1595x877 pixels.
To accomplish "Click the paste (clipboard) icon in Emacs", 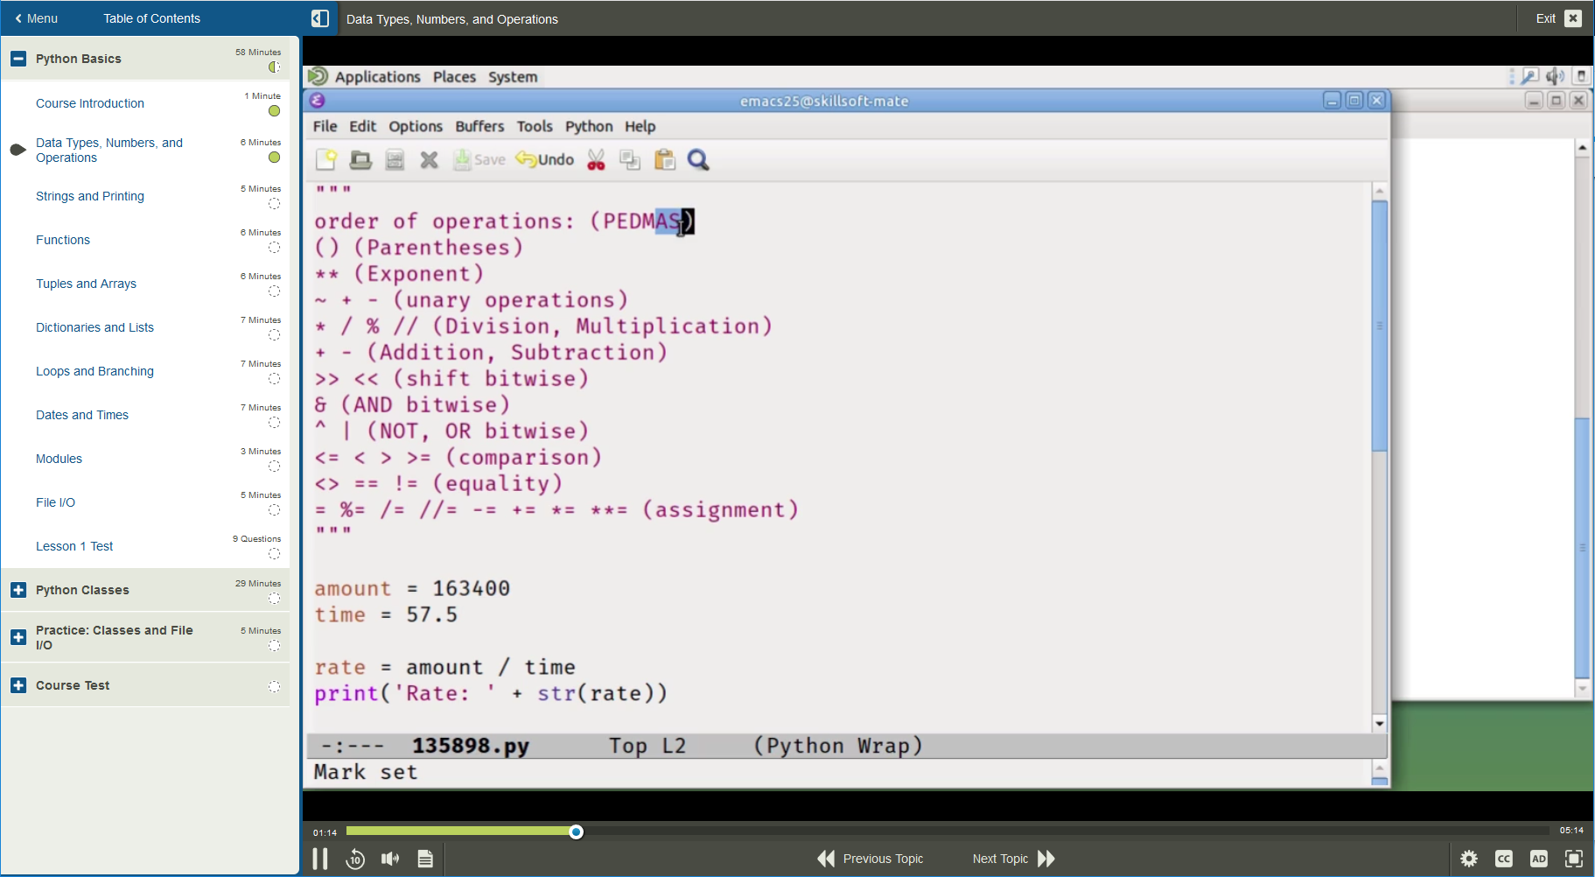I will [x=664, y=159].
